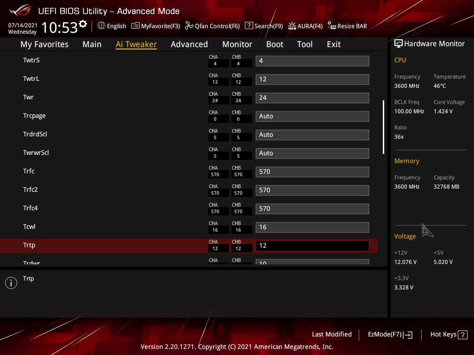
Task: Select the Tcwl row label
Action: [29, 226]
